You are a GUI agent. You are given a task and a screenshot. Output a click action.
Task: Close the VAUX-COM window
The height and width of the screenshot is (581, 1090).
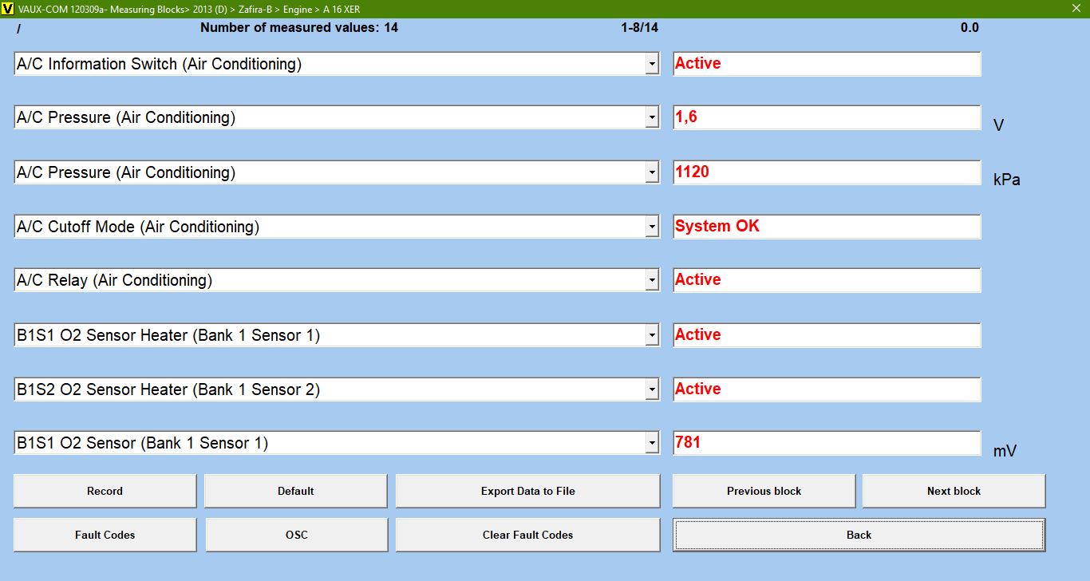click(x=1076, y=9)
